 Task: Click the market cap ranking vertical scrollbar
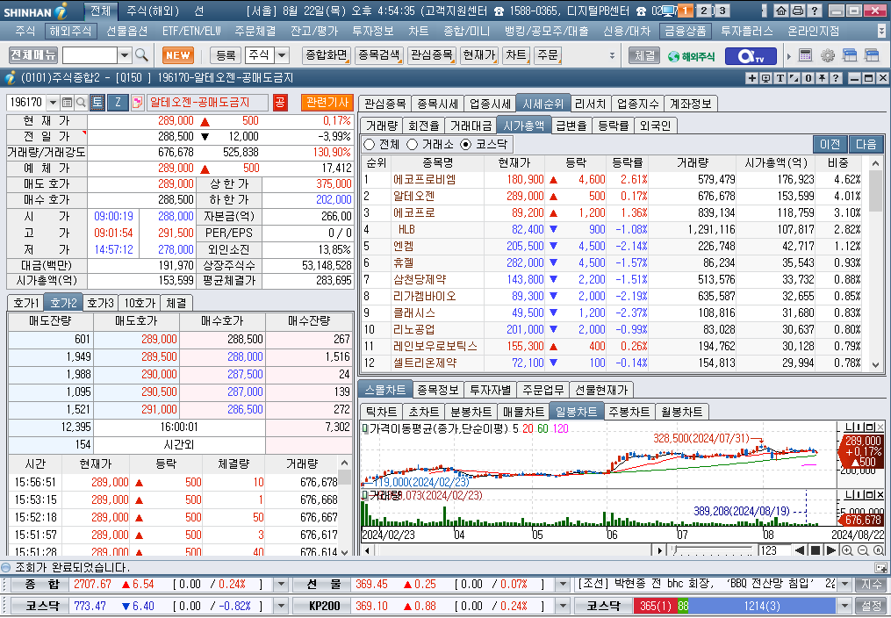click(x=876, y=264)
